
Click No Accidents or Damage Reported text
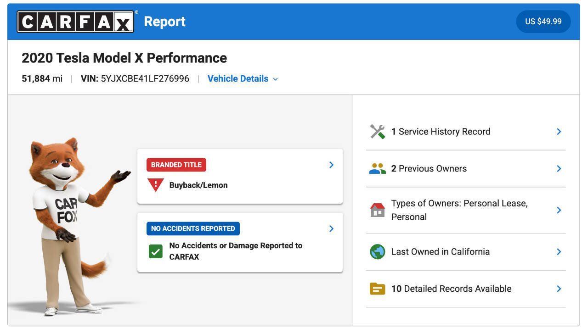point(236,251)
